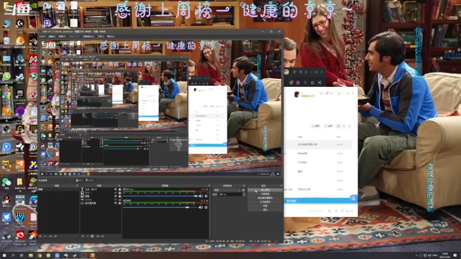Open the transition properties gear in Scene Transitions
Image resolution: width=461 pixels, height=259 pixels.
[x=243, y=190]
